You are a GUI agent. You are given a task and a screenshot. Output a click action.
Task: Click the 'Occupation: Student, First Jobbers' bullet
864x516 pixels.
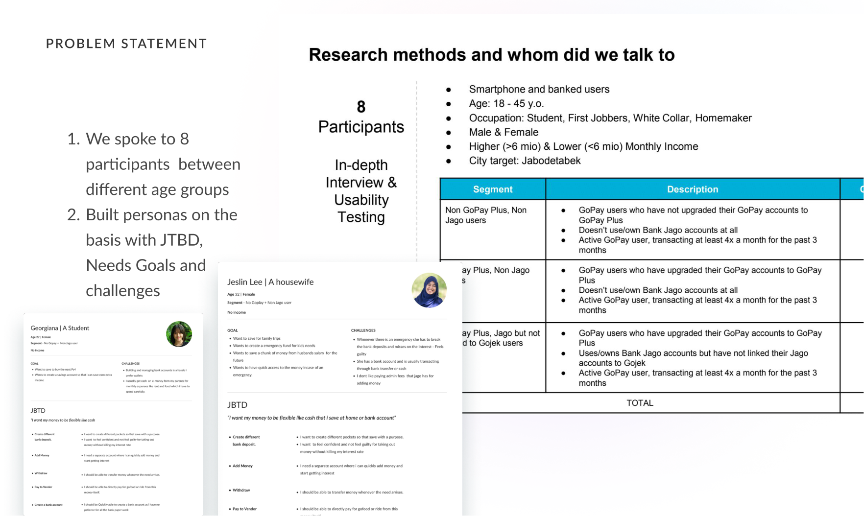click(x=610, y=118)
